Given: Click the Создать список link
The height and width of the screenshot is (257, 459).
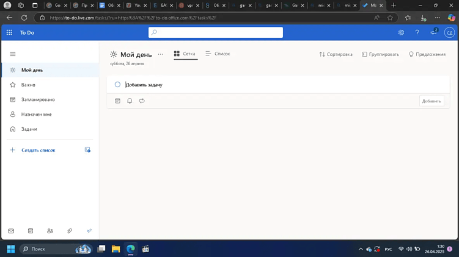Looking at the screenshot, I should click(38, 150).
